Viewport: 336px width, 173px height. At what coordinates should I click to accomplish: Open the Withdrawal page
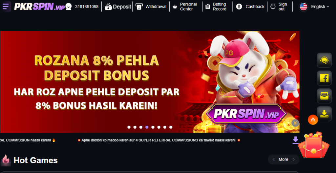coord(151,7)
